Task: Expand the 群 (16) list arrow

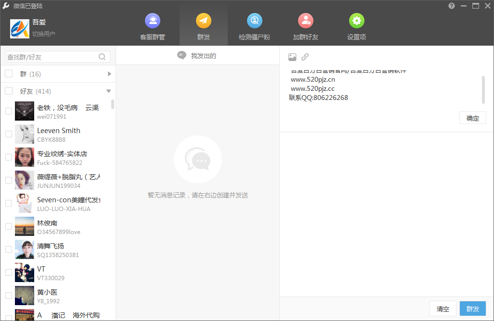Action: click(x=109, y=74)
